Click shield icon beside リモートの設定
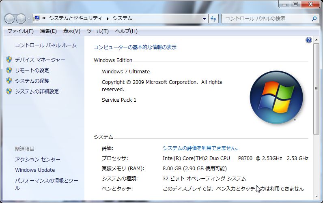 click(9, 71)
